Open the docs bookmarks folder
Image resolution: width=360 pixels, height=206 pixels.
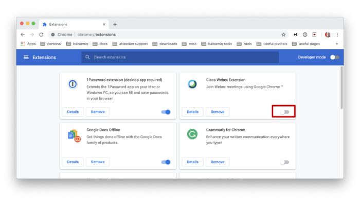pos(100,44)
